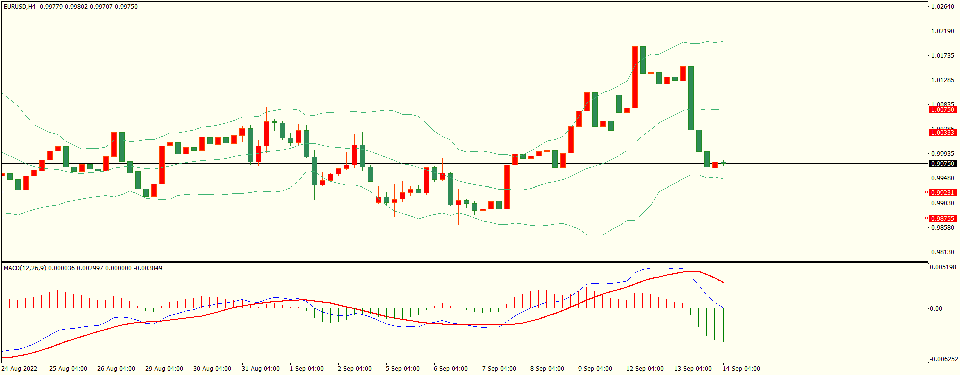Click the -0.006252 MACD scale label
This screenshot has height=375, width=960.
coord(944,359)
